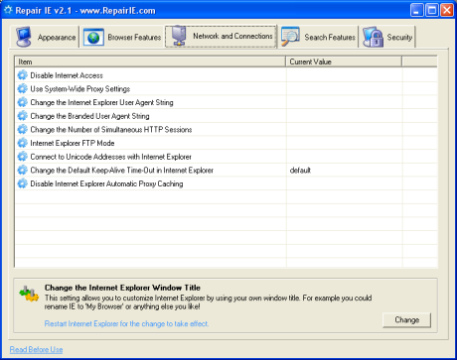Click the 'default' current value cell
Screen dimensions: 457x360
[x=345, y=171]
